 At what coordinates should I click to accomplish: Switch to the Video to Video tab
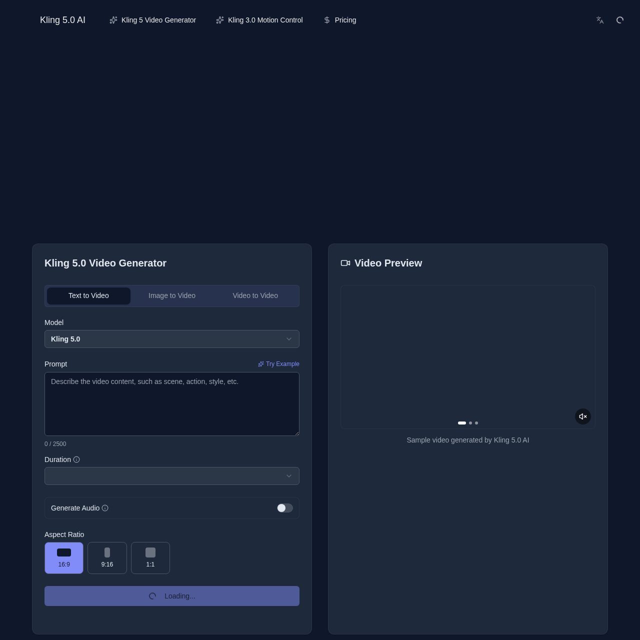coord(255,295)
